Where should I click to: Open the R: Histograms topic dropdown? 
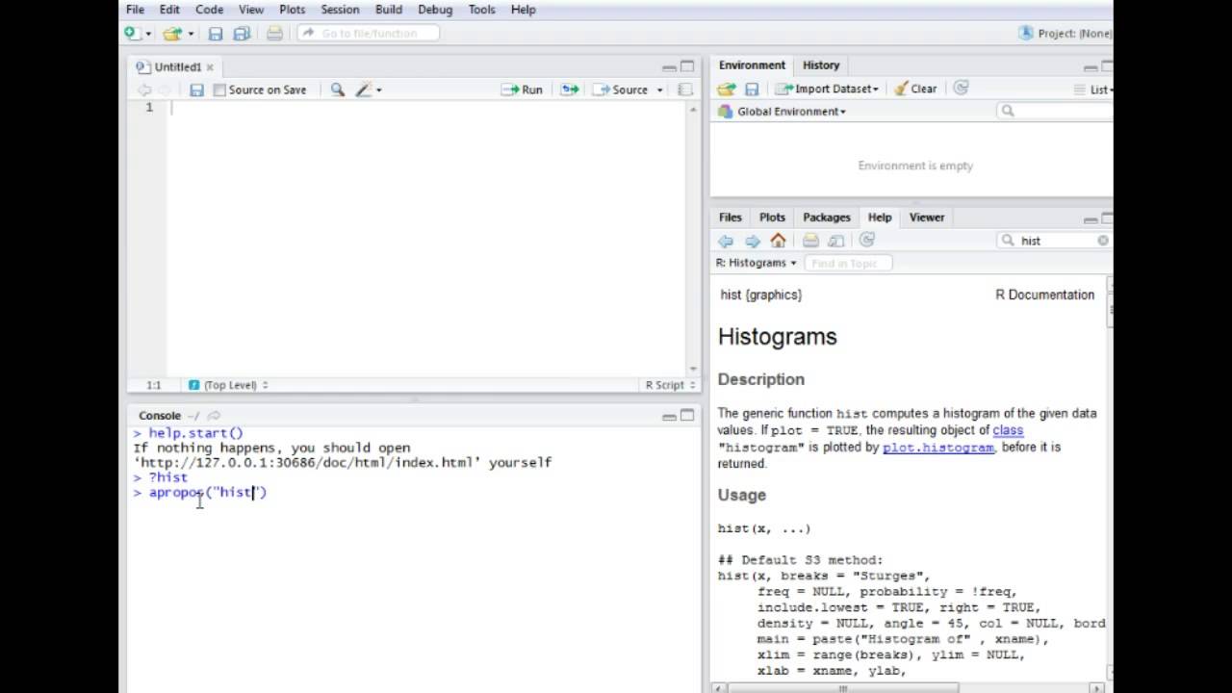click(x=756, y=263)
